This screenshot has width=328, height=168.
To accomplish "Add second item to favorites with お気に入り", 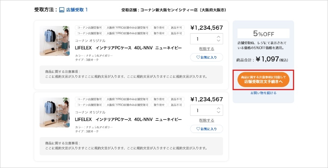I will (x=206, y=129).
